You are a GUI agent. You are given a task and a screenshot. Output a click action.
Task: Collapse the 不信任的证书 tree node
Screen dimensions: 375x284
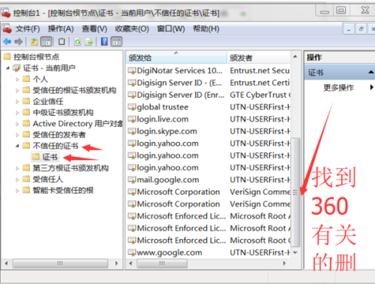click(x=17, y=146)
